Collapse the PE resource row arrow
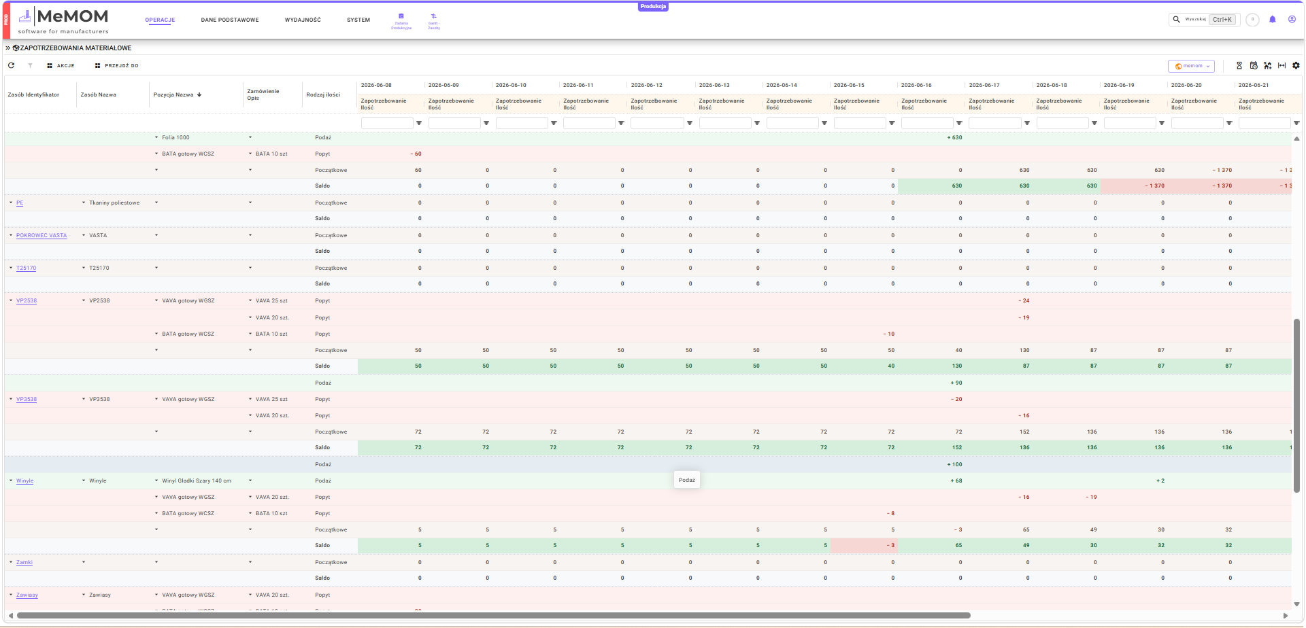Image resolution: width=1306 pixels, height=628 pixels. click(11, 203)
